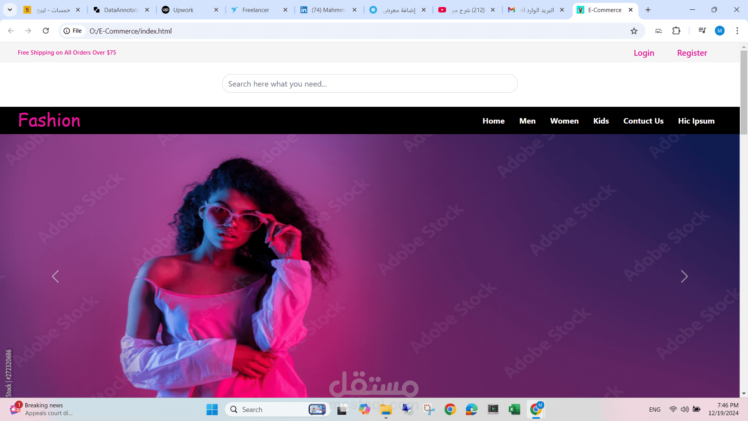The width and height of the screenshot is (748, 421).
Task: Open the Women navigation menu item
Action: pos(564,121)
